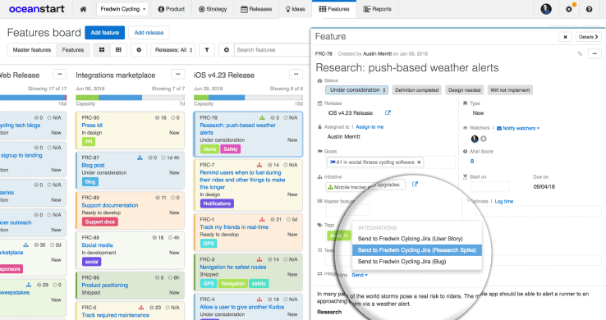Click the hierarchy icon on FRC-3 card
The image size is (606, 320).
[x=259, y=259]
